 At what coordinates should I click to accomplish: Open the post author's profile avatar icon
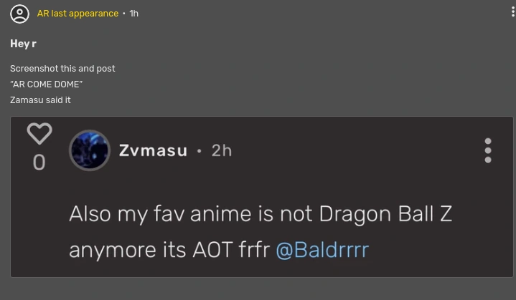click(20, 14)
